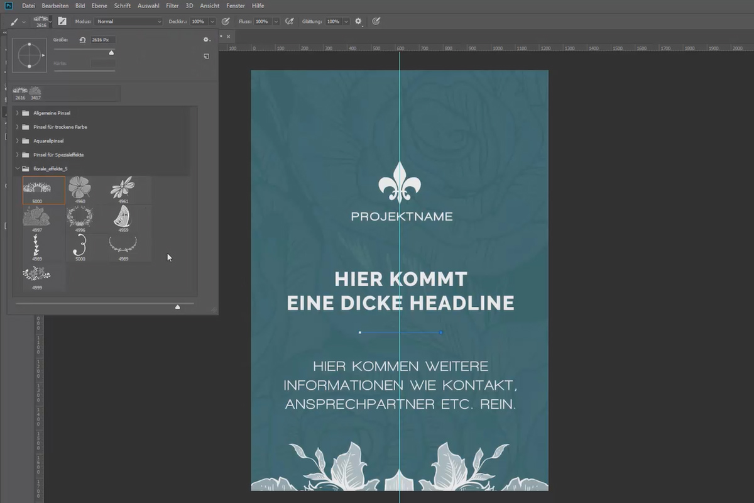This screenshot has height=503, width=754.
Task: Expand the Allgemeine Pinsel folder
Action: click(x=18, y=113)
